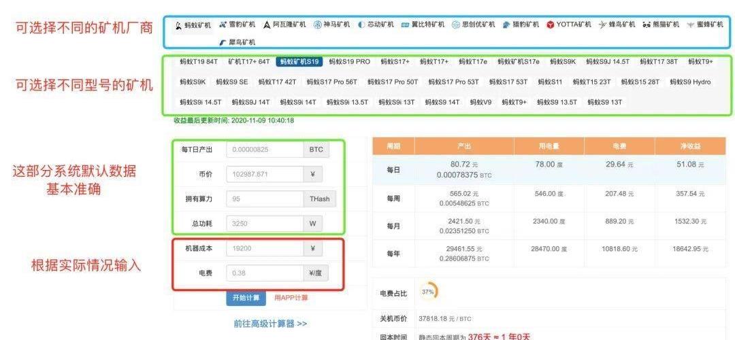Viewport: 735px width, 340px height.
Task: Click the 37% electricity ratio progress ring
Action: (428, 292)
